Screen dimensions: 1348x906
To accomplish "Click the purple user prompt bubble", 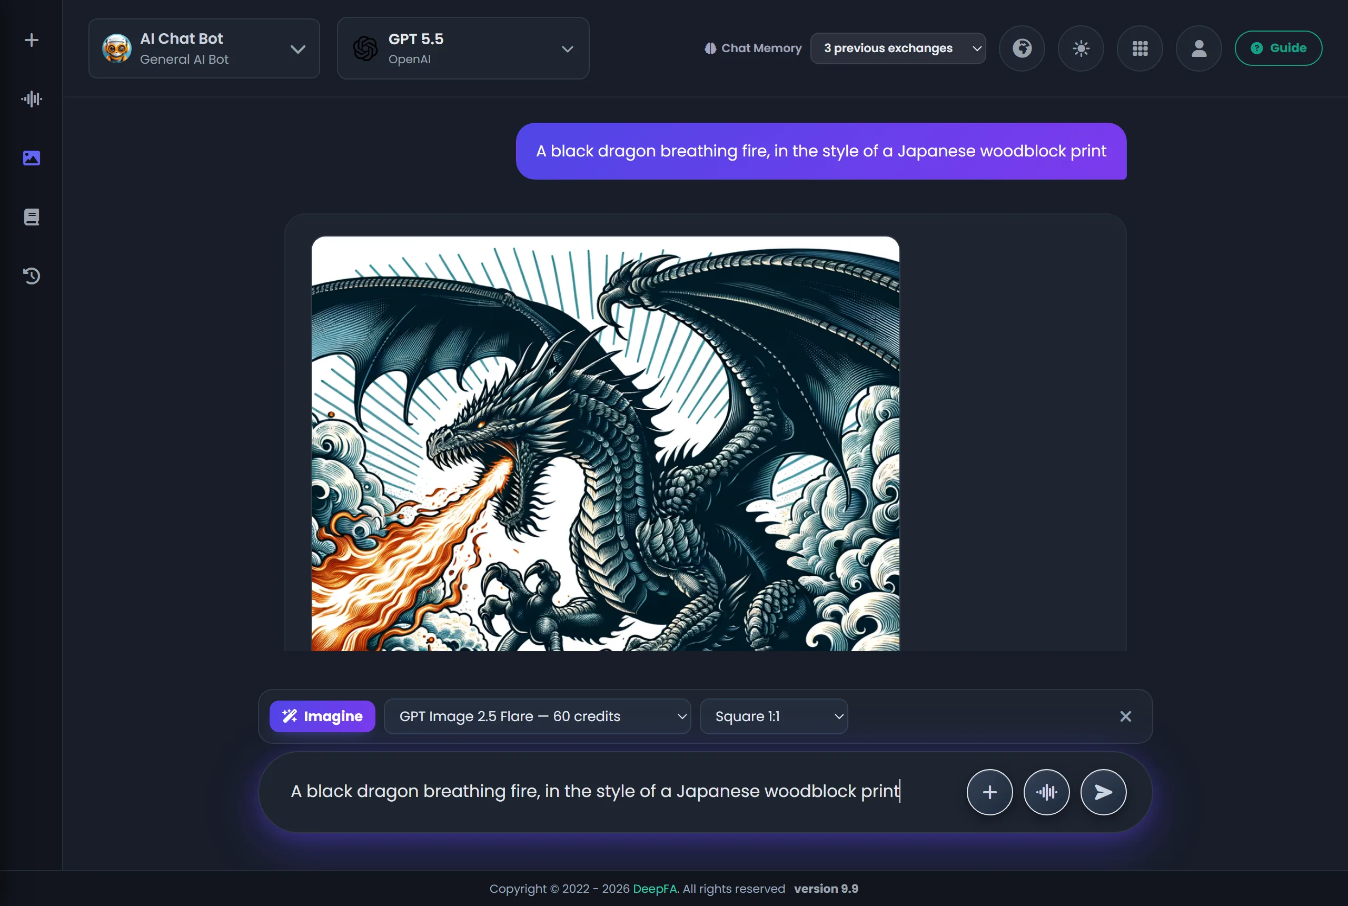I will (x=821, y=151).
